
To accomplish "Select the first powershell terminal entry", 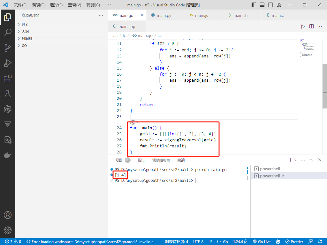I will 289,169.
